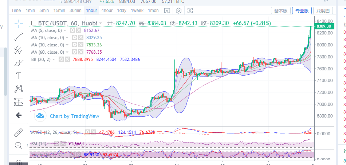Open chart settings hexagon icon
Viewport: 346px width, 165px height.
pos(178,11)
